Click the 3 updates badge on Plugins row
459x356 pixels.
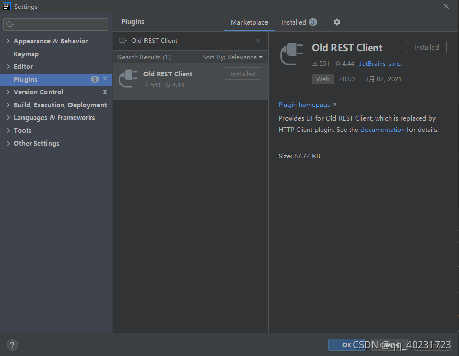tap(94, 79)
